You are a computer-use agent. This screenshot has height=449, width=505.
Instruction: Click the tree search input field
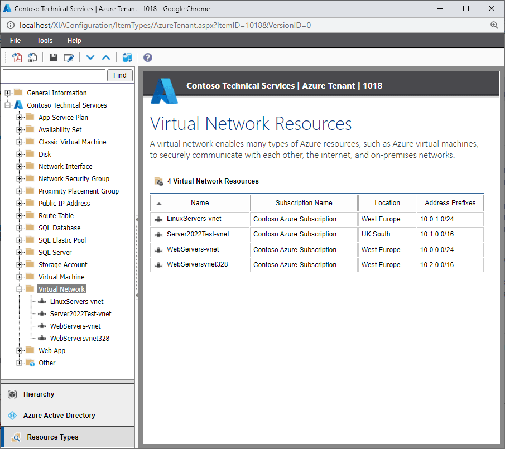pos(54,75)
